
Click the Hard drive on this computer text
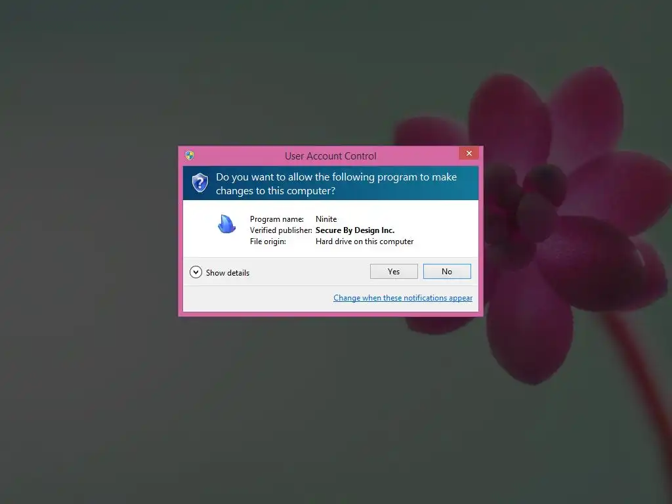364,241
